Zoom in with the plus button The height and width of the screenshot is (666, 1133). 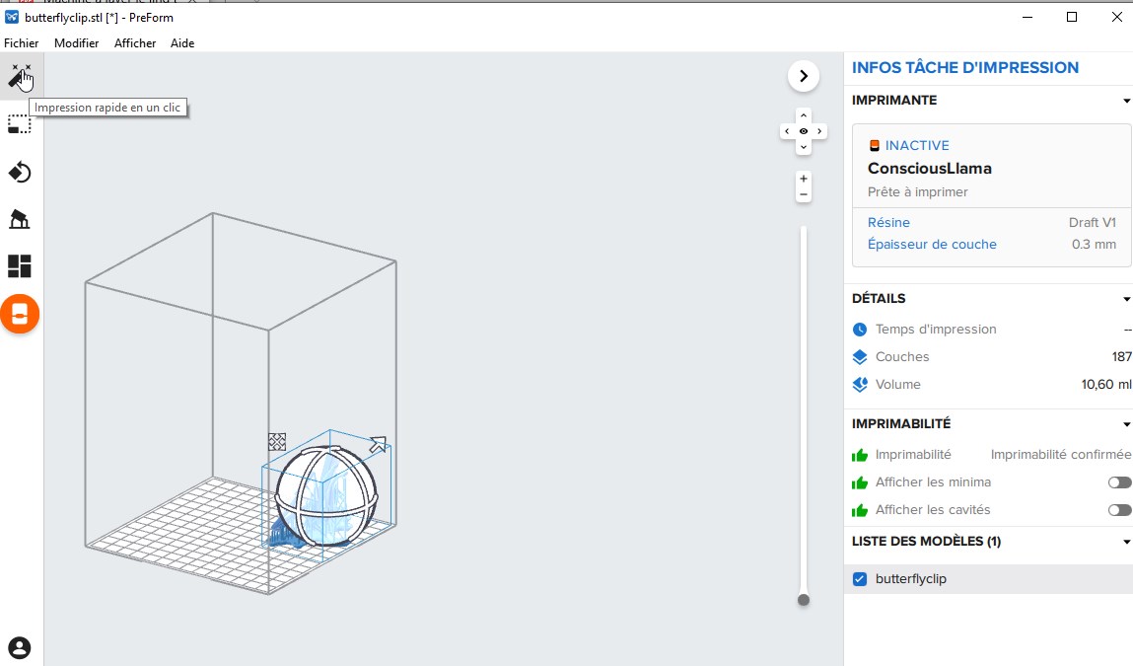point(804,179)
